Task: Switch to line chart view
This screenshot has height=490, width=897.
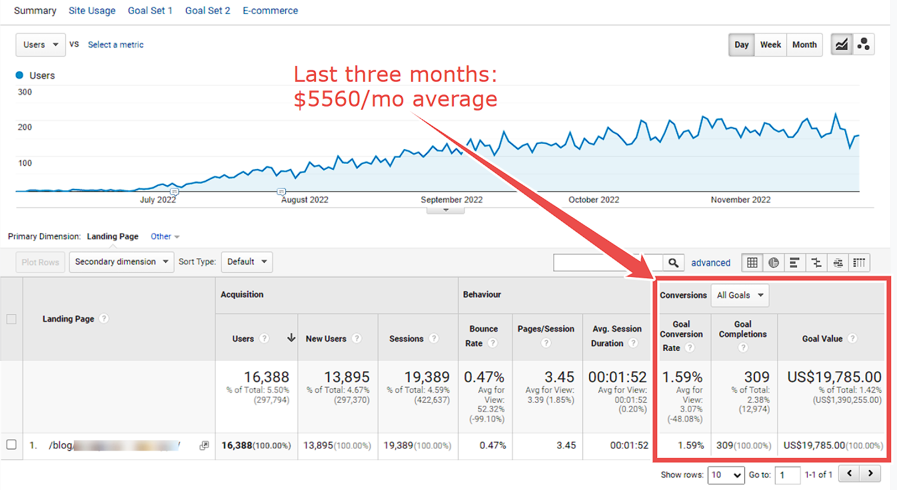Action: [x=842, y=45]
